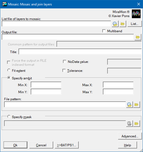Open recent files for File pattern
Screen dimensions: 143x152
(x=129, y=105)
